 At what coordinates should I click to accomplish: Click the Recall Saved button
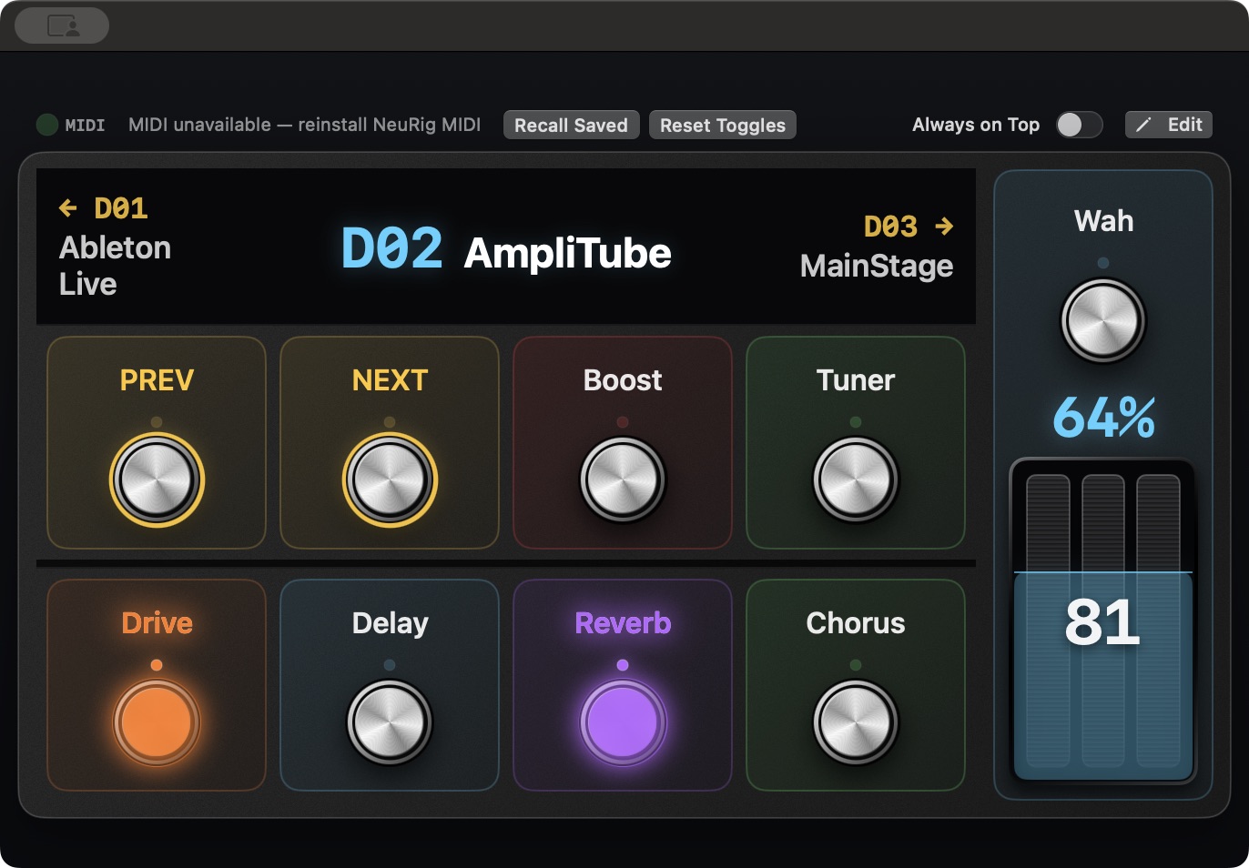(572, 125)
